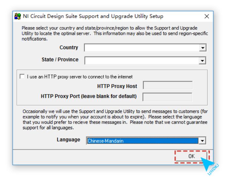Close the Support and Upgrade Utility Setup dialog

tap(207, 16)
